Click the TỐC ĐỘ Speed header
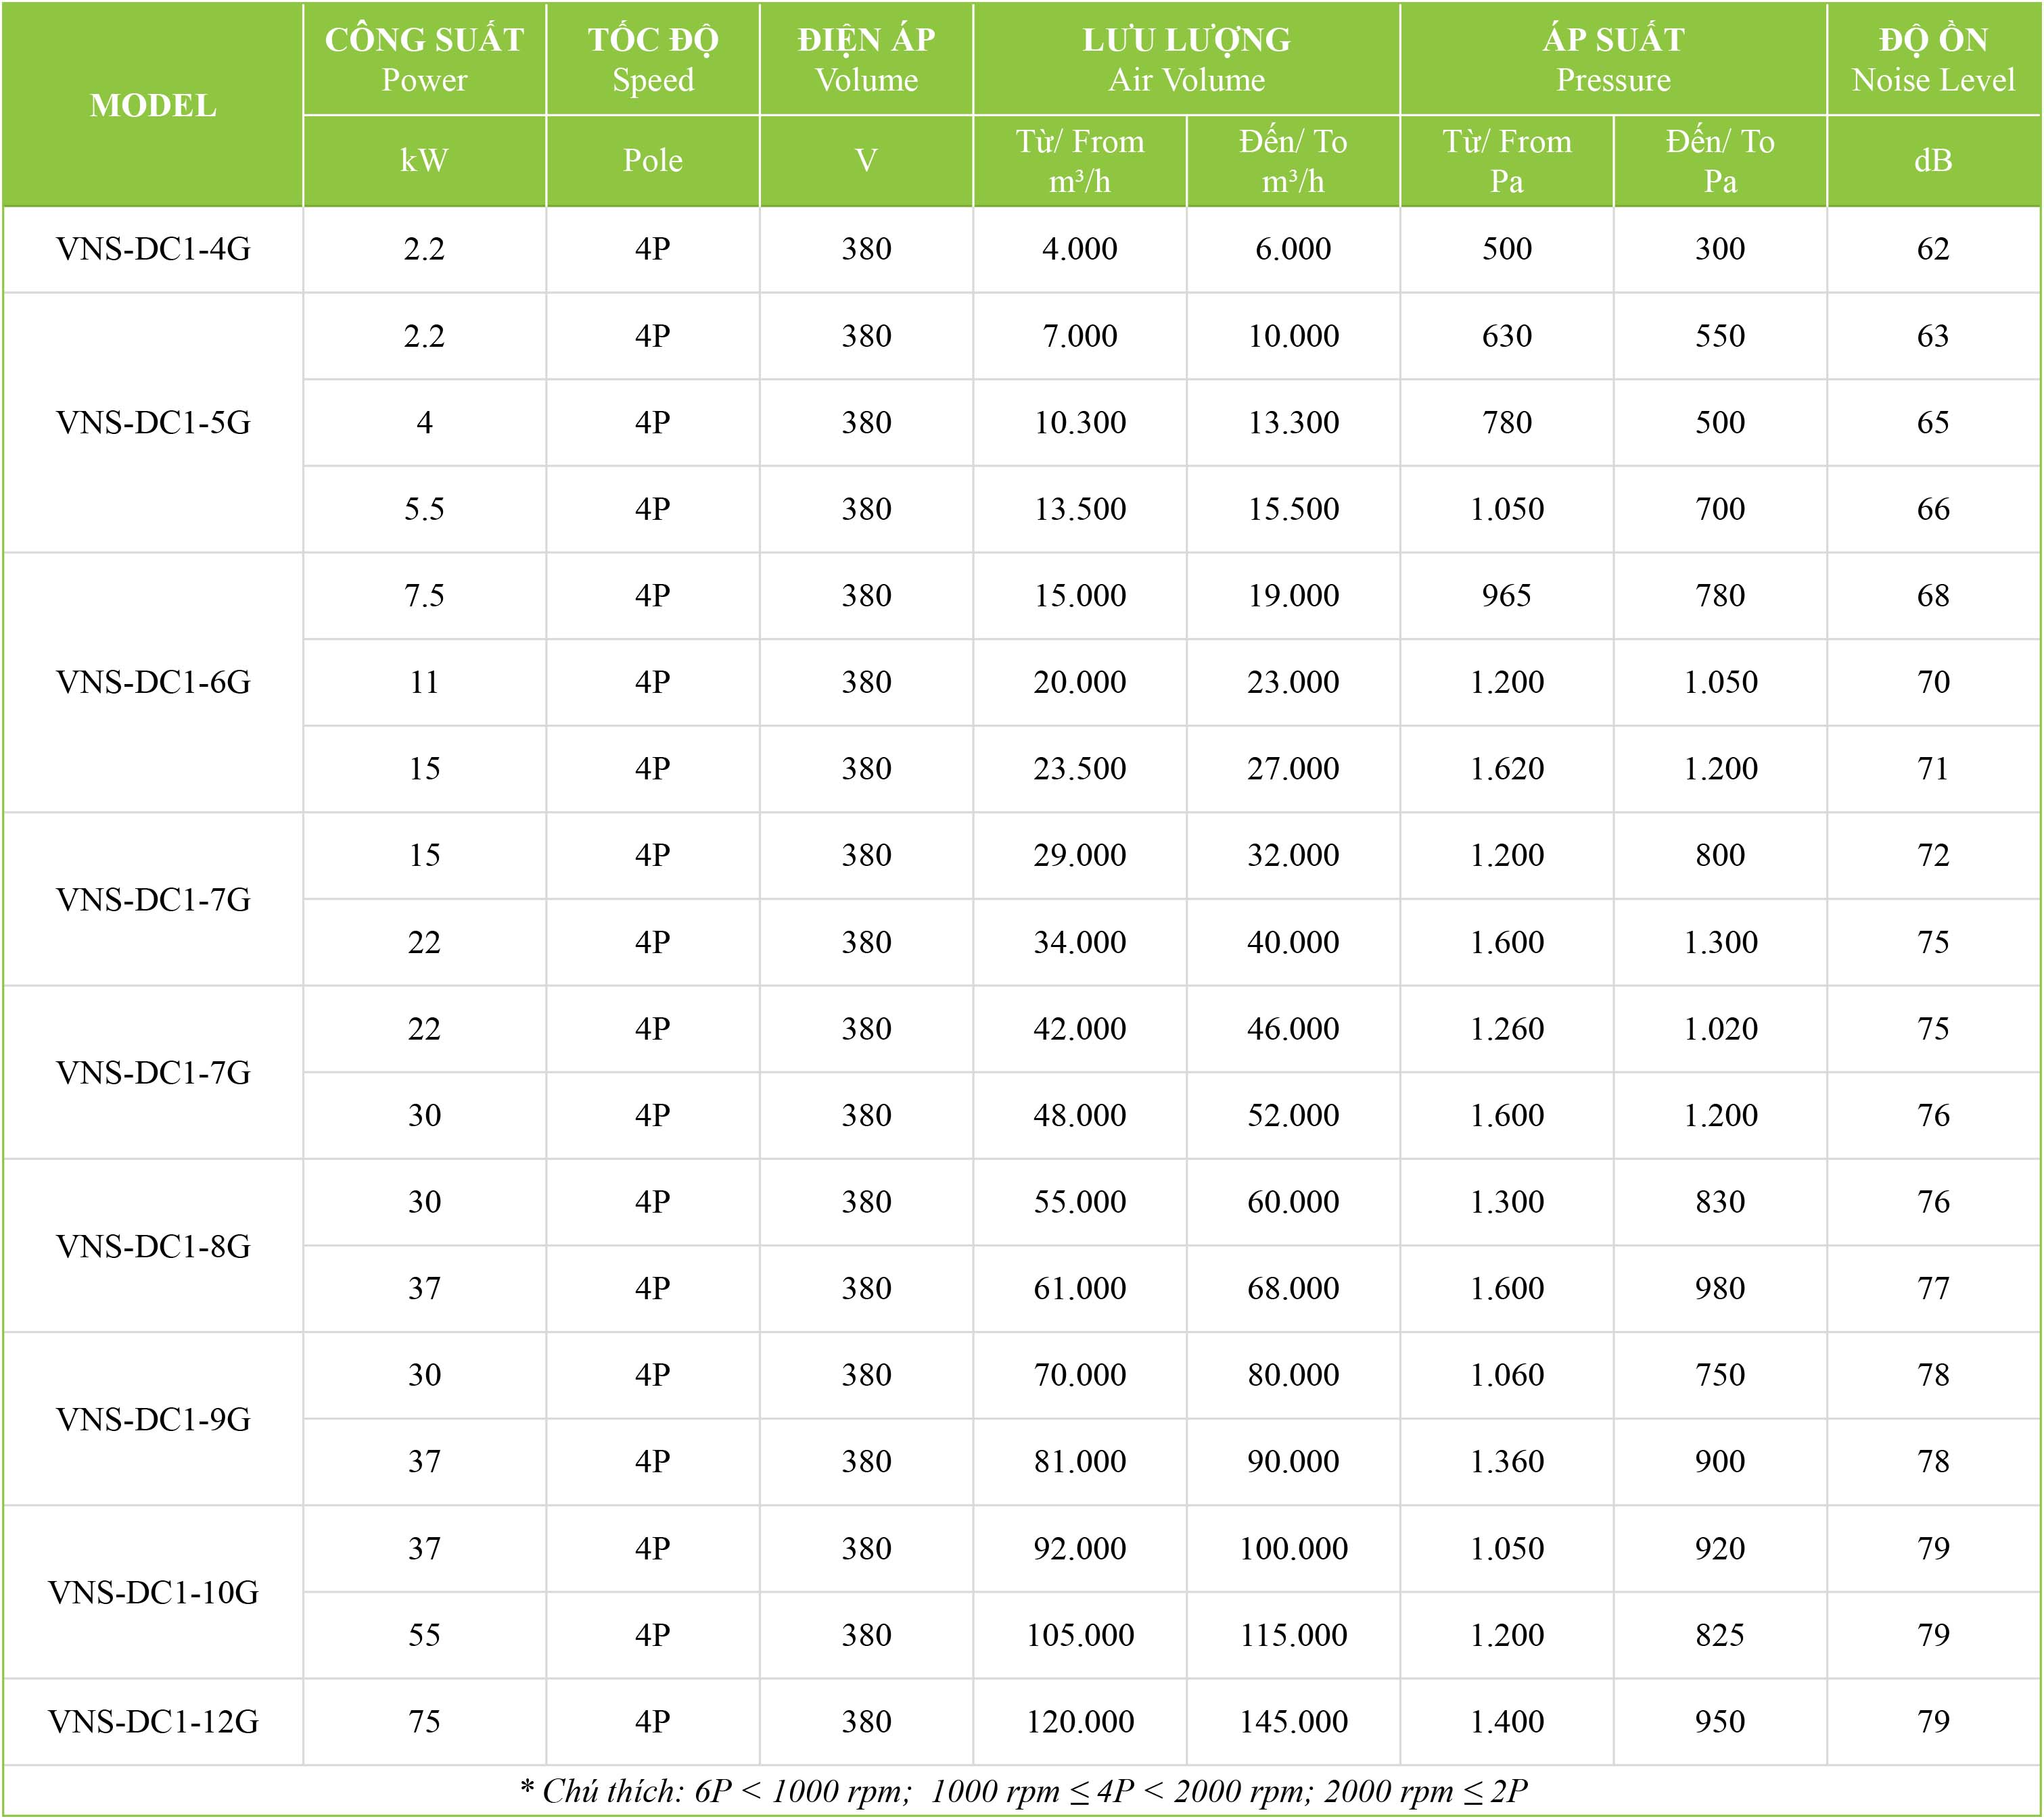 [x=653, y=59]
